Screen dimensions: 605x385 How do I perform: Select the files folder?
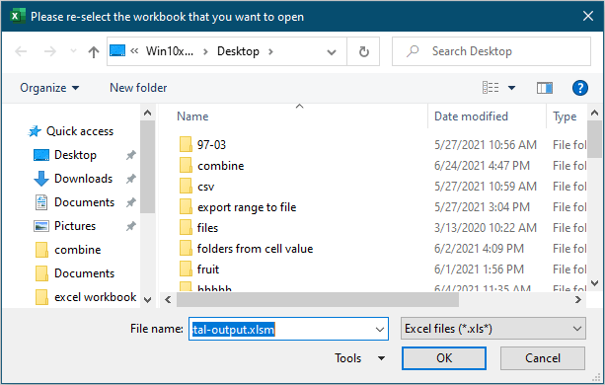207,228
